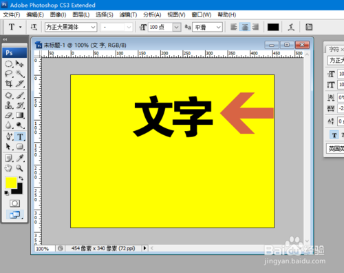Open status bar info options arrow
The width and height of the screenshot is (344, 273).
[x=144, y=248]
